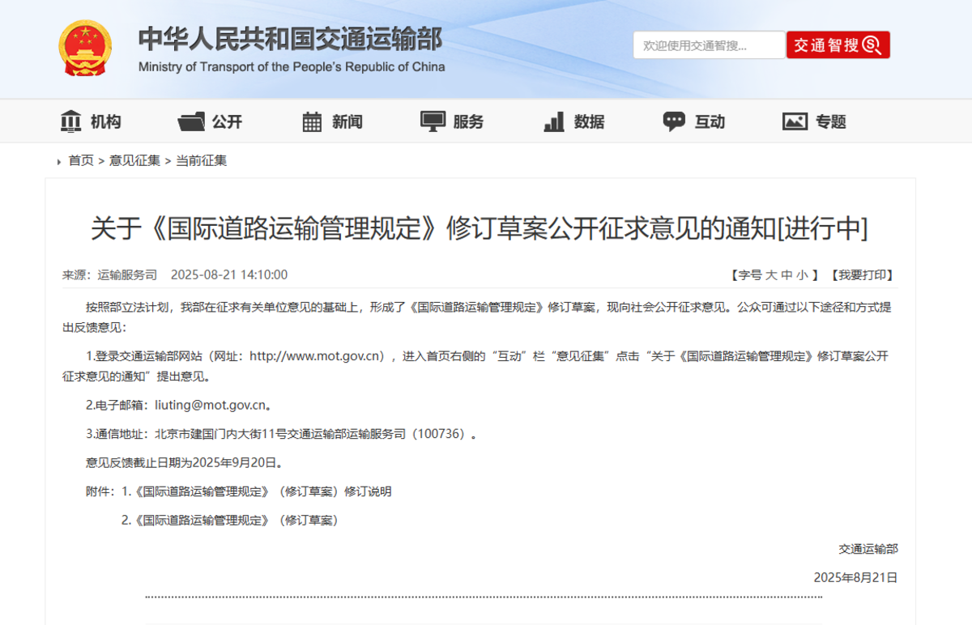Click the 互动 speech bubble icon
The height and width of the screenshot is (625, 972).
(x=674, y=121)
